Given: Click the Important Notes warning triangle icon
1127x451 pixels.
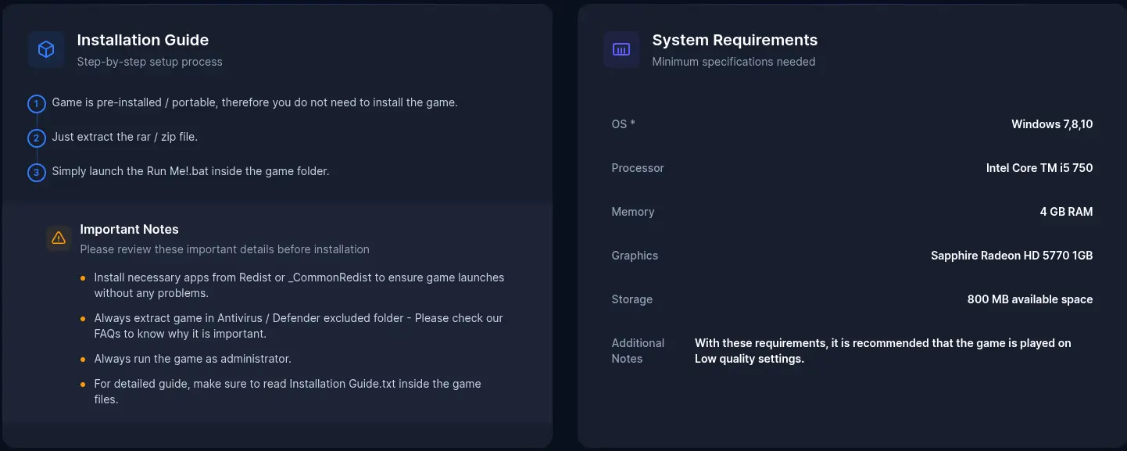Looking at the screenshot, I should [x=59, y=238].
